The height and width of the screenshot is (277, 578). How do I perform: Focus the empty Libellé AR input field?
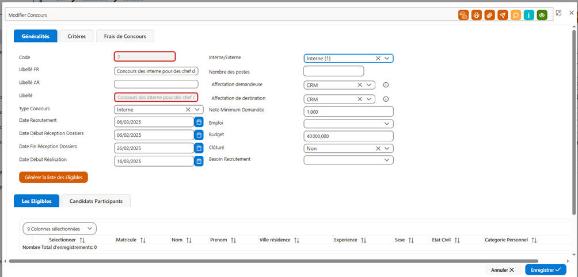pos(156,84)
